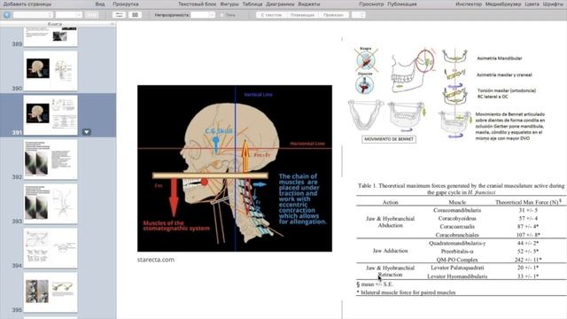Screen dimensions: 567x319
Task: Open the Непрозрачность opacity dropdown
Action: (203, 15)
